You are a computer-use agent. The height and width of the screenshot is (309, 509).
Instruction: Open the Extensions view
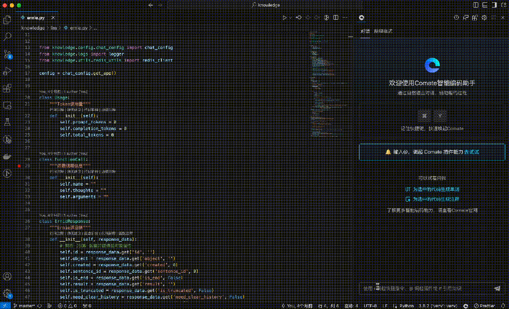(x=7, y=88)
